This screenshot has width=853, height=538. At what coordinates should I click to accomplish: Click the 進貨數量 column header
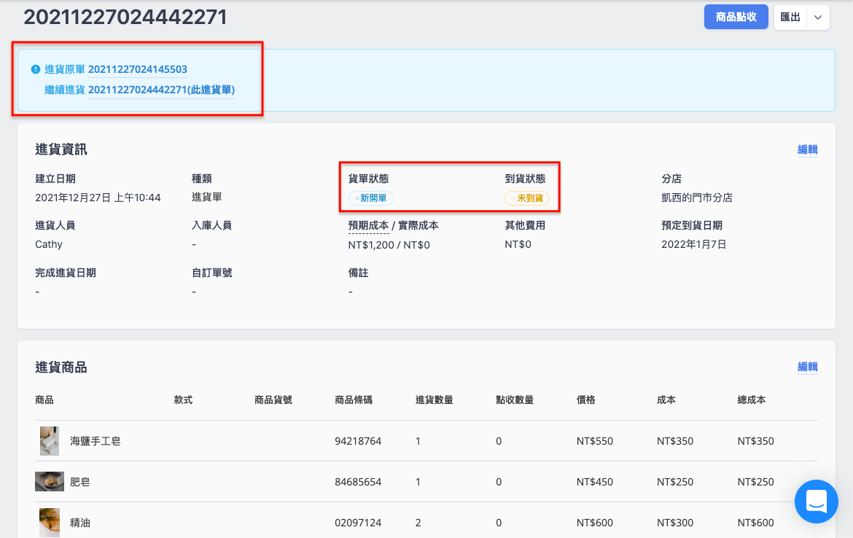tap(434, 399)
